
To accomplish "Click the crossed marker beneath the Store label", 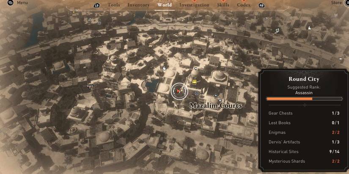I will [x=336, y=15].
